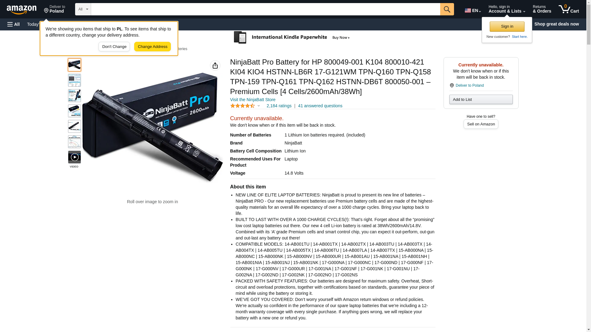Visit the NinjaBatt Store link
The image size is (591, 332).
pos(253,100)
